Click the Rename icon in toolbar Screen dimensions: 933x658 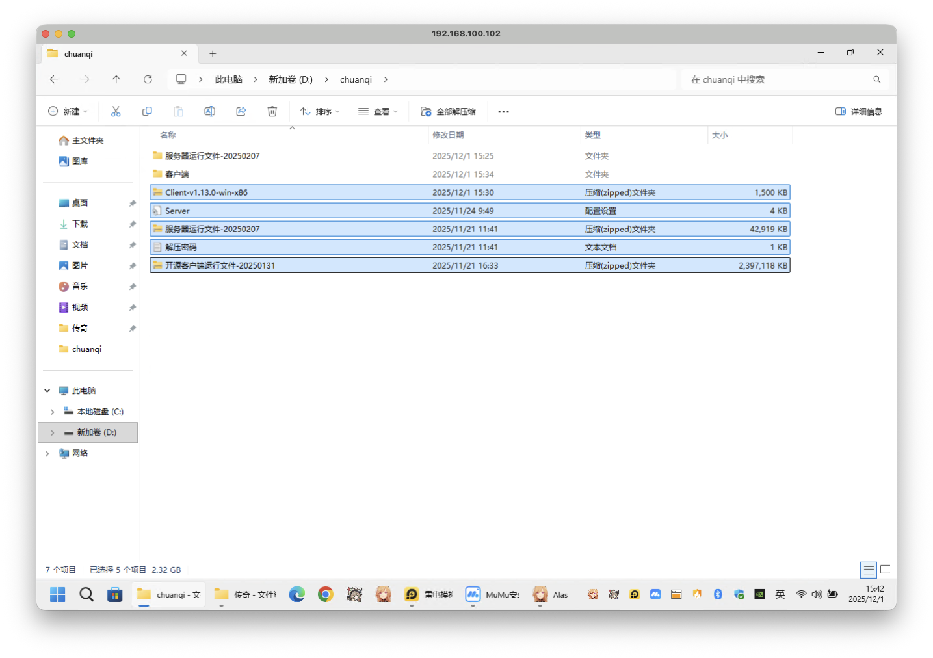coord(209,112)
